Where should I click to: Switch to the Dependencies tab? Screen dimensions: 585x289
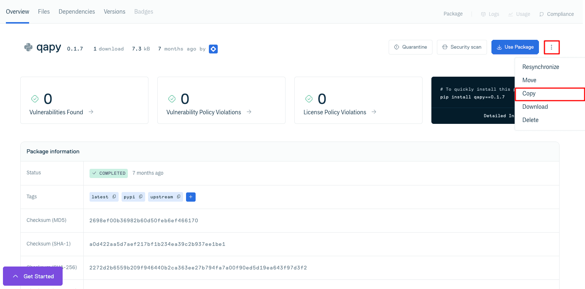coord(77,12)
